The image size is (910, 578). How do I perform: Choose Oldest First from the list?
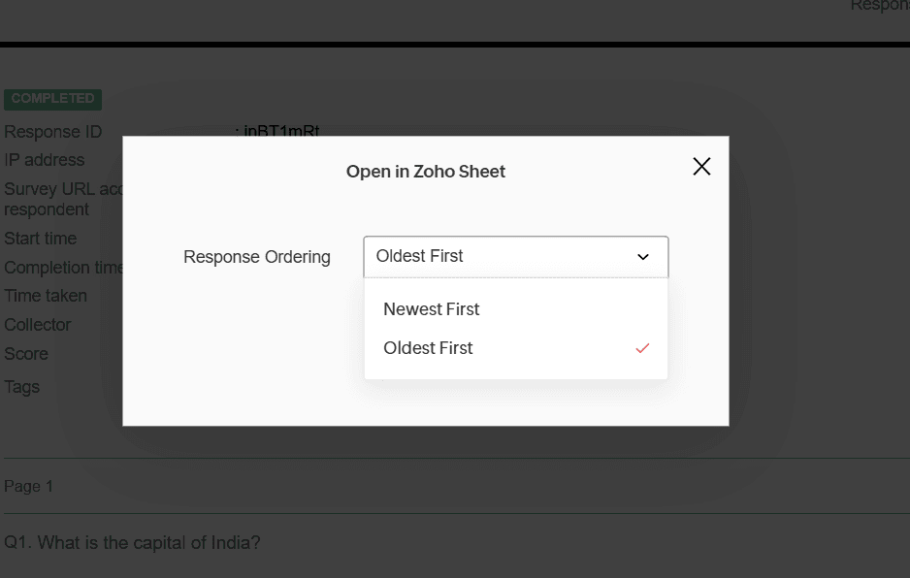428,348
